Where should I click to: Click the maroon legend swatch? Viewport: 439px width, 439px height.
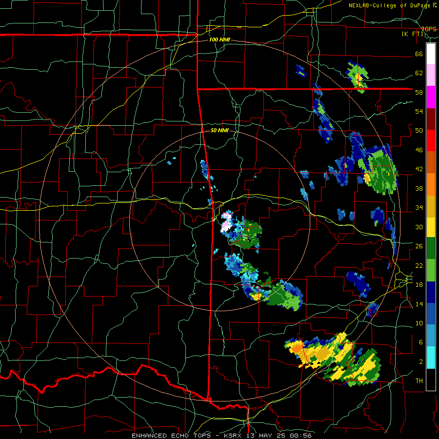(x=431, y=119)
